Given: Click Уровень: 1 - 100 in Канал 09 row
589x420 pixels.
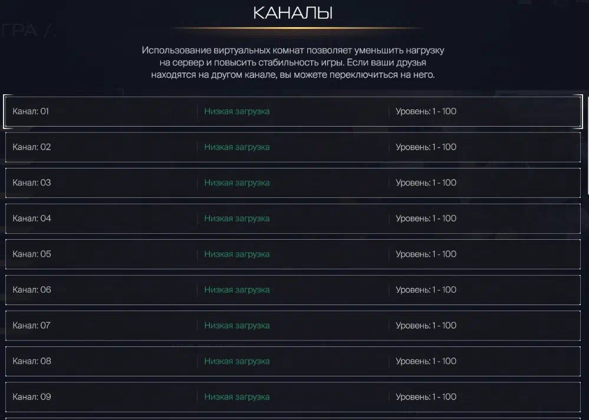Looking at the screenshot, I should point(426,396).
